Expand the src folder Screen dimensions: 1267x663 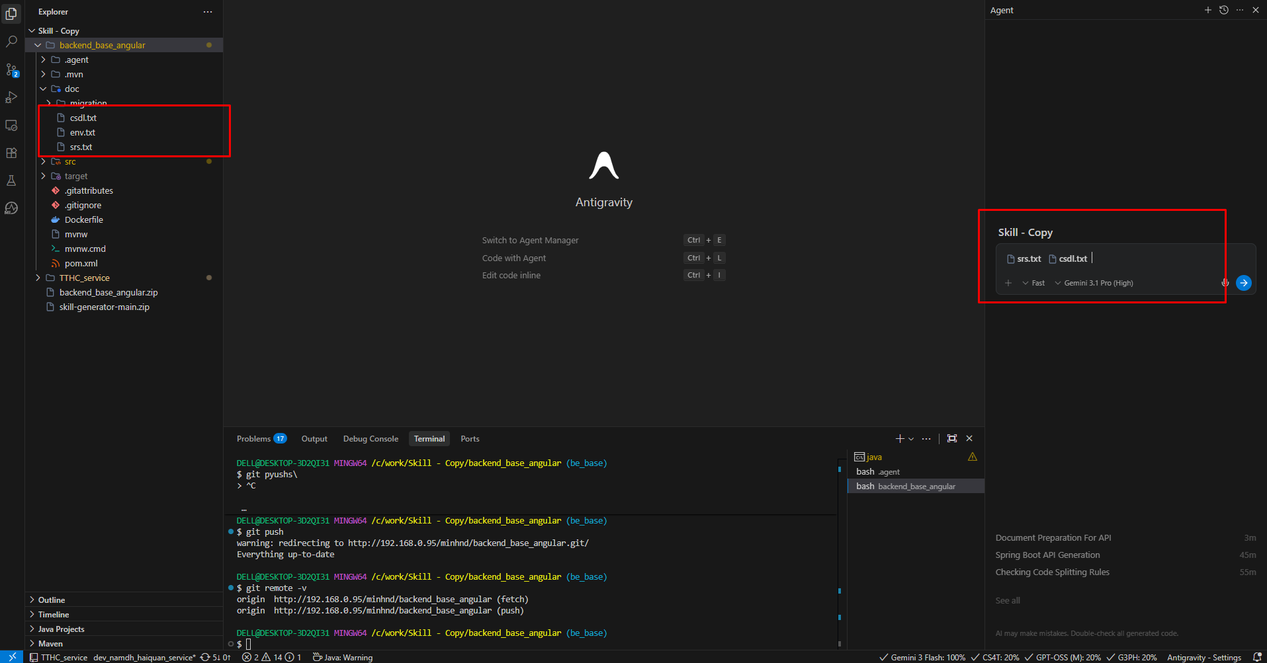tap(70, 162)
